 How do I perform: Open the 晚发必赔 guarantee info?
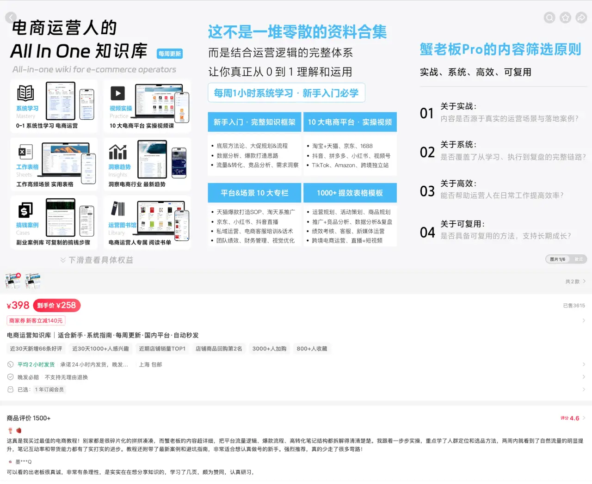click(x=28, y=377)
